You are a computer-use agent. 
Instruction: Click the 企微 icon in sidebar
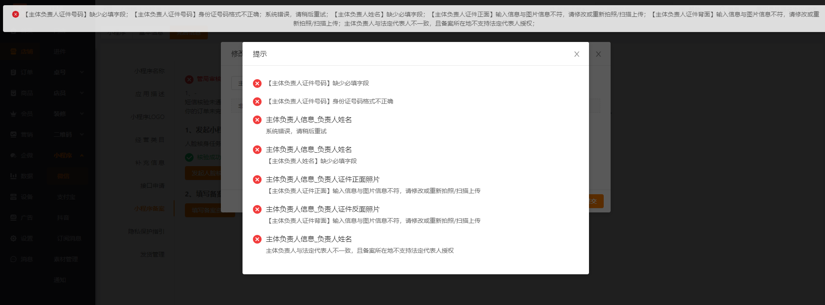point(13,155)
